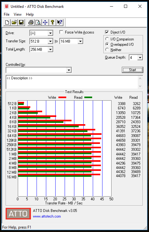
Task: Click the 256KB write value 43983
Action: click(121, 145)
